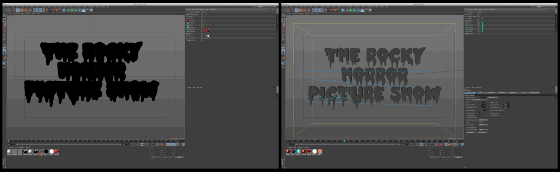The image size is (560, 172).
Task: Click Go to Start in right timeline
Action: pos(411,144)
